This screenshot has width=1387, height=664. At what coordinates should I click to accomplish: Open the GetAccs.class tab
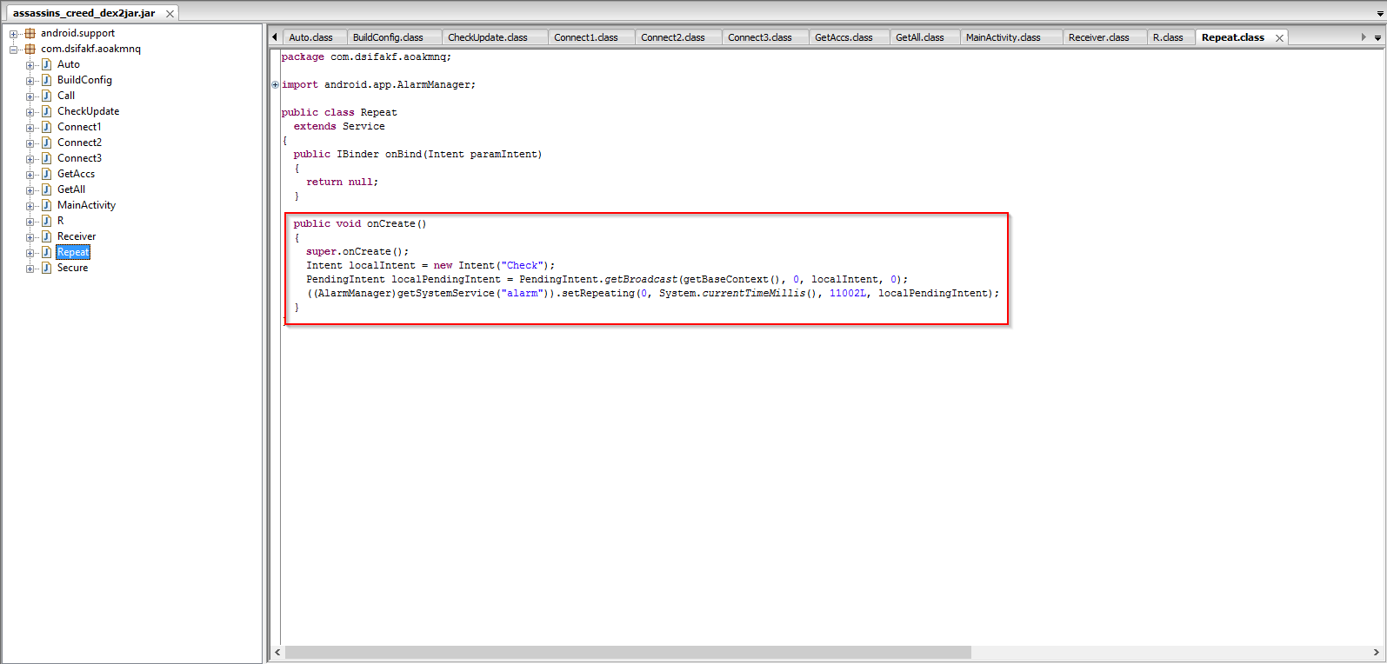tap(843, 37)
